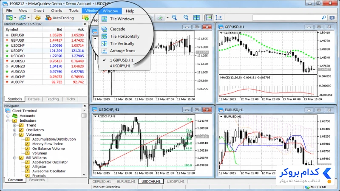This screenshot has height=191, width=340.
Task: Click the zoom in magnifier icon
Action: [x=174, y=17]
